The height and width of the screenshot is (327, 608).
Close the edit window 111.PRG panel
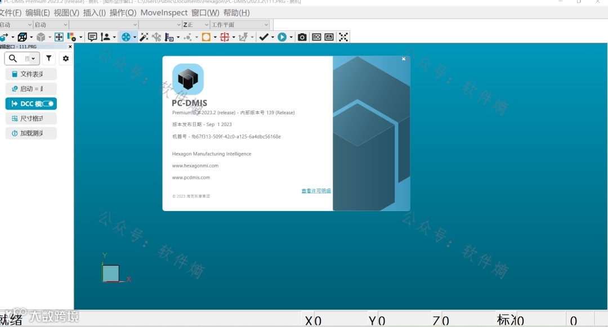[x=70, y=47]
